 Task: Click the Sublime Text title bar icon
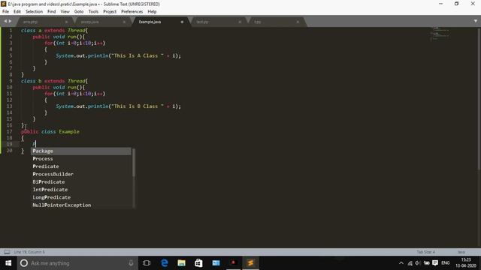4,4
